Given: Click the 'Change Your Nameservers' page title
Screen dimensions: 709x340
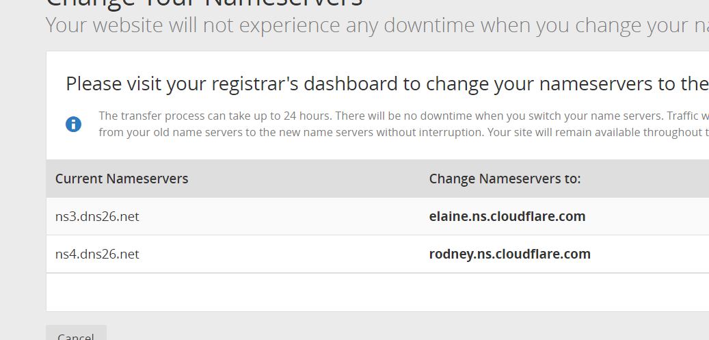Looking at the screenshot, I should click(204, 3).
